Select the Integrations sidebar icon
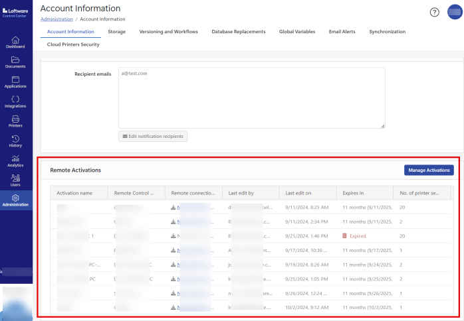Viewport: 464px width, 321px height. click(16, 101)
